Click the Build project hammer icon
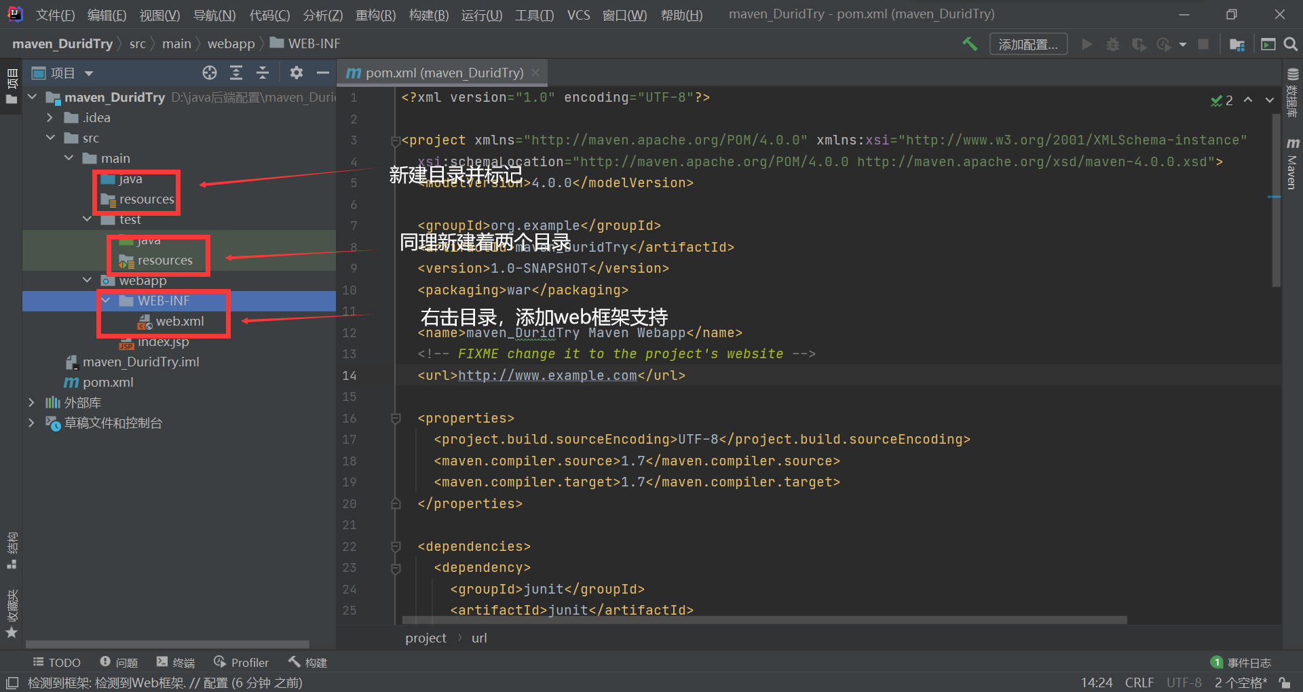The height and width of the screenshot is (692, 1303). [x=970, y=44]
